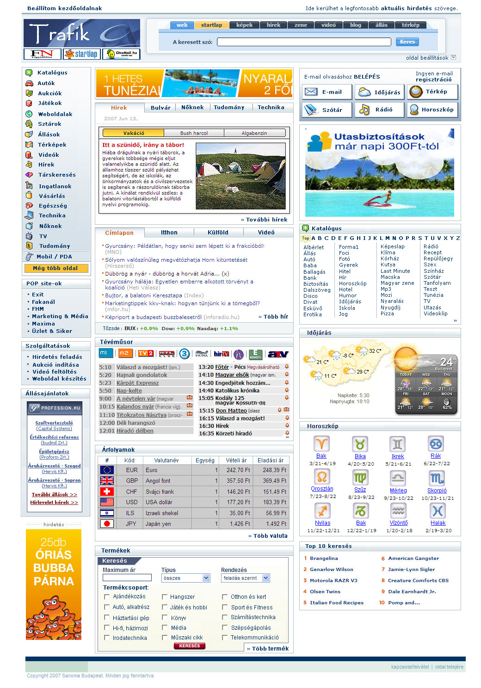The width and height of the screenshot is (481, 688).
Task: Click the startlap logo under Trafik
Action: coord(82,54)
